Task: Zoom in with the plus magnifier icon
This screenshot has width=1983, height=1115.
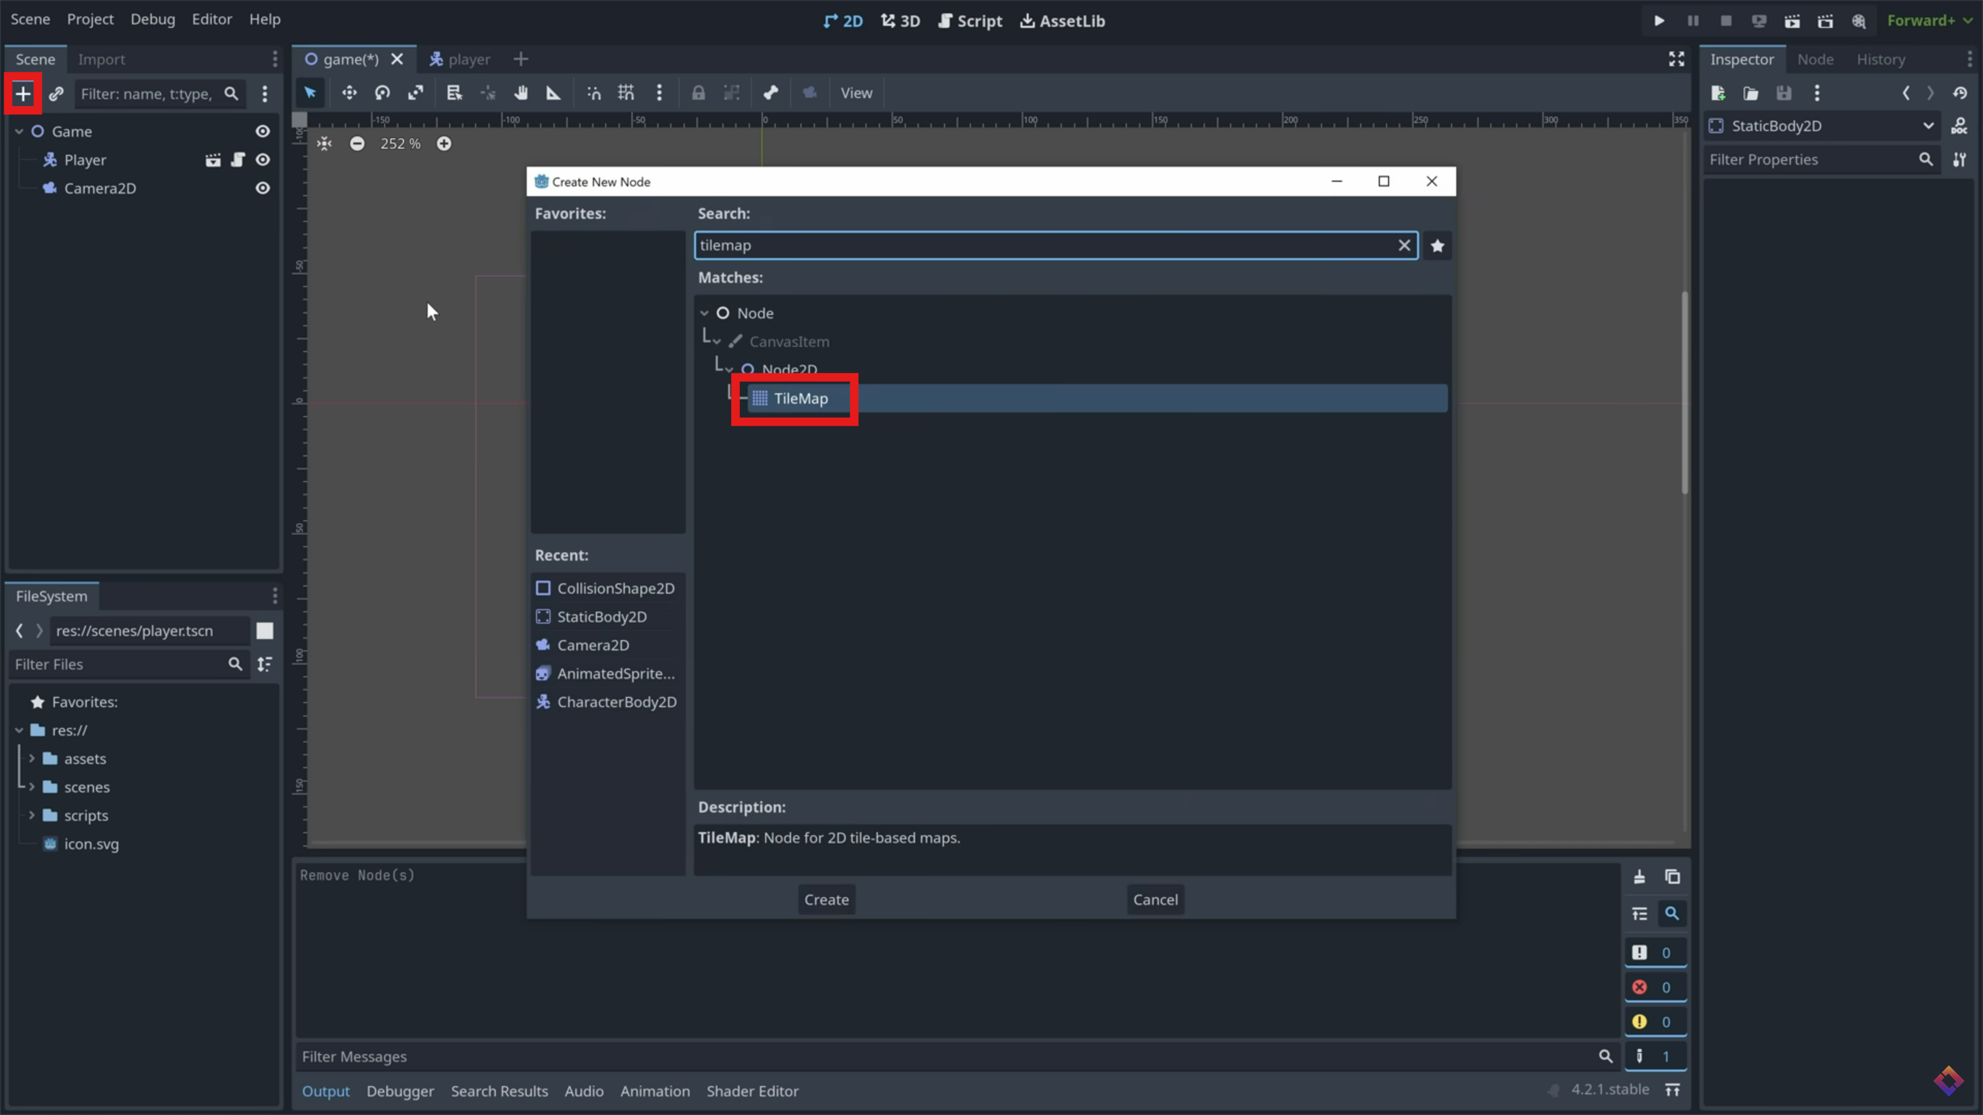Action: [444, 144]
